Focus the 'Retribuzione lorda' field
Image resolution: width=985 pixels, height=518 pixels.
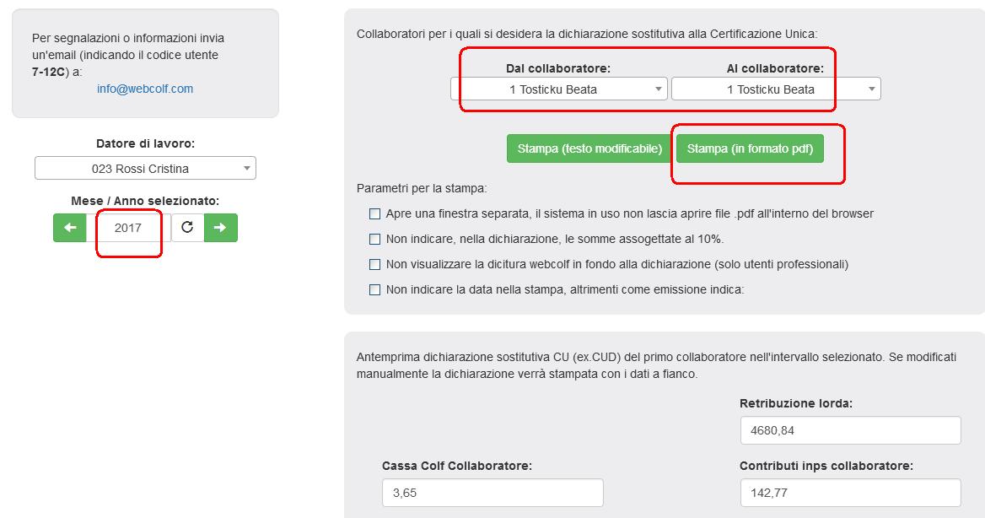point(850,430)
